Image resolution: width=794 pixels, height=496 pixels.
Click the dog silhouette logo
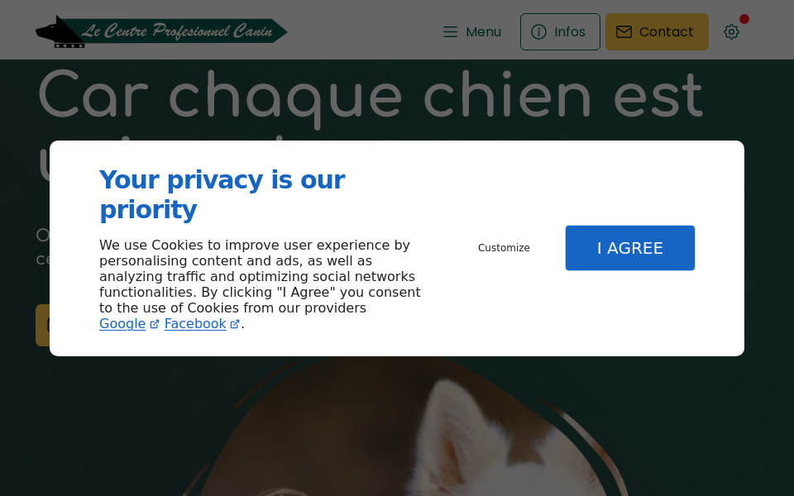[58, 29]
